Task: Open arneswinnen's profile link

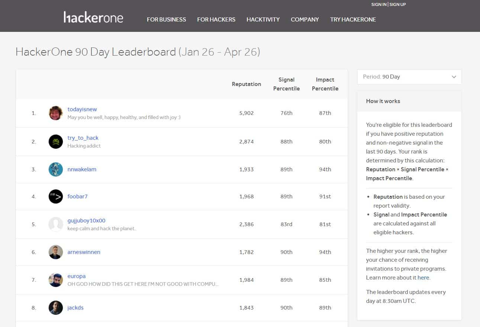Action: click(84, 252)
